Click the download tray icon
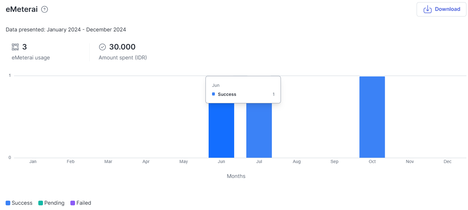Viewport: 468px width, 210px height. 428,9
